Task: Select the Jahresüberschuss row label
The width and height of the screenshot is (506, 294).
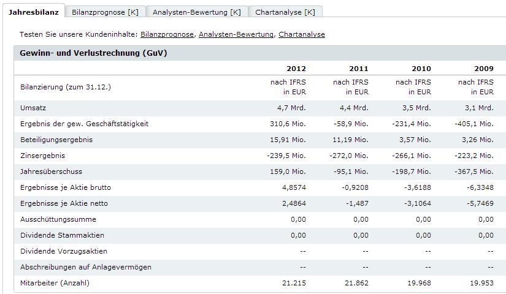Action: pyautogui.click(x=51, y=171)
